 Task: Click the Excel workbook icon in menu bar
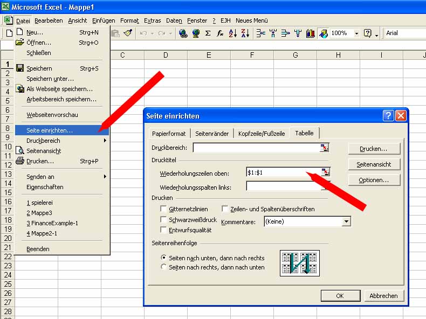[8, 20]
